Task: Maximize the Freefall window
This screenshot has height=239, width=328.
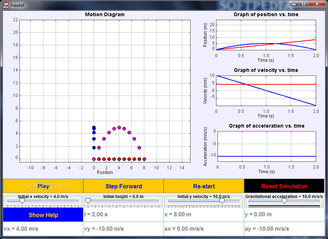Action: [304, 4]
